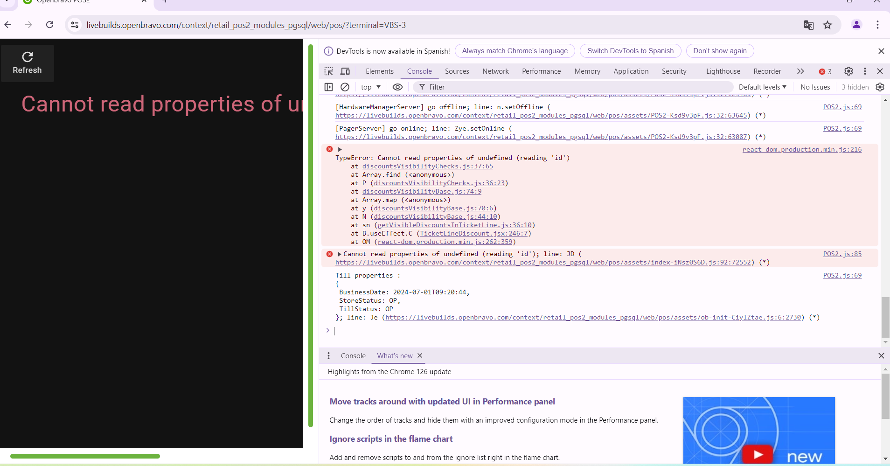Click the red error count badge

click(x=825, y=71)
